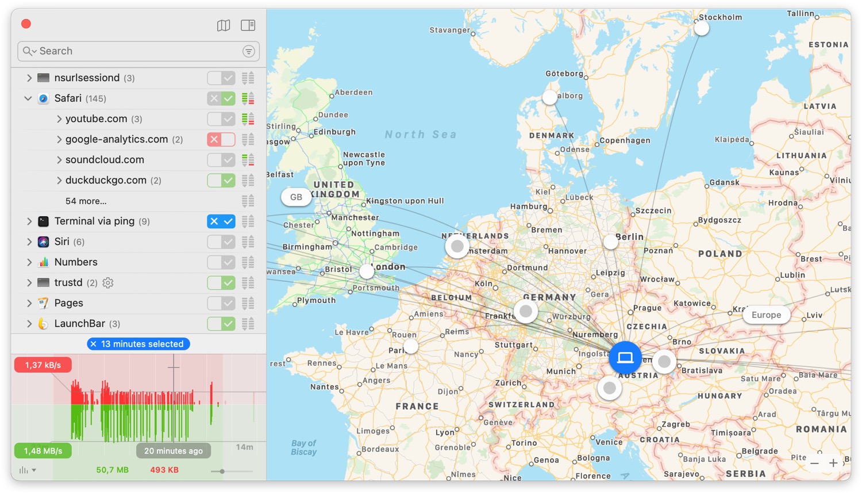Zoom in the map with plus button
Viewport: 862px width, 494px height.
pos(833,463)
